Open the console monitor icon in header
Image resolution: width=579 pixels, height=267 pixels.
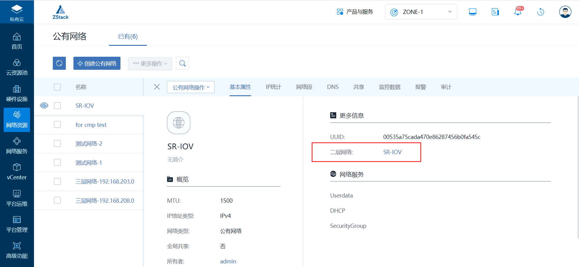tap(472, 12)
